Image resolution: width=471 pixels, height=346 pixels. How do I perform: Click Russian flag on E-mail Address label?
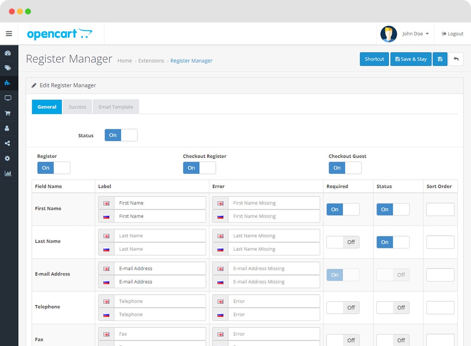click(x=106, y=282)
